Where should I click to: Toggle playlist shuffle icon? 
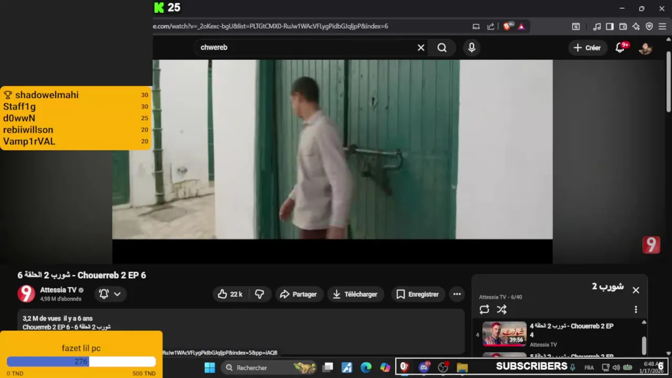[x=501, y=310]
